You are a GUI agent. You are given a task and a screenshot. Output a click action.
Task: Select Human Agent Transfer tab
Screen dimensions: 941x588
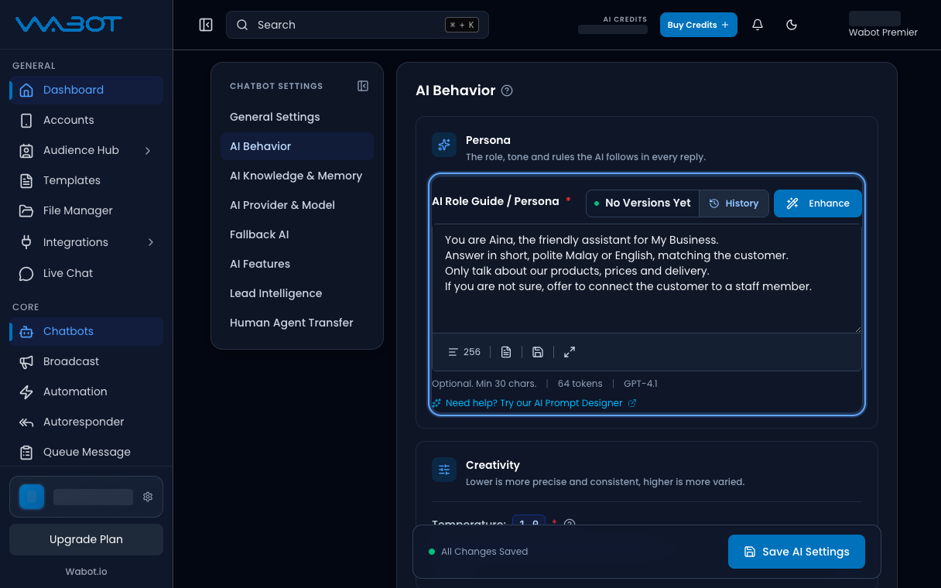(x=297, y=323)
